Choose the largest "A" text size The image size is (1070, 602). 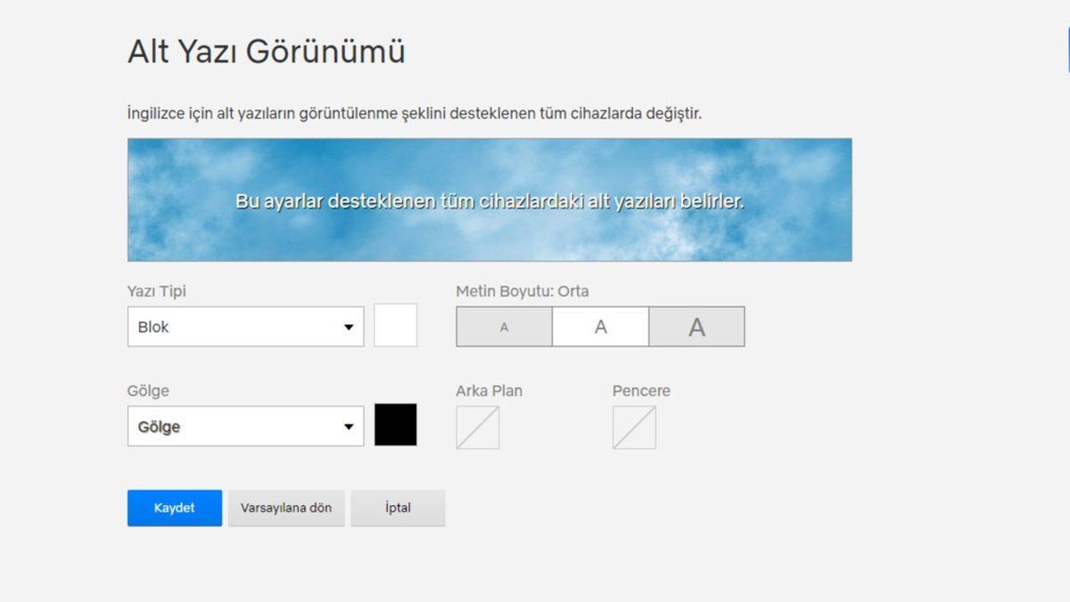[696, 326]
